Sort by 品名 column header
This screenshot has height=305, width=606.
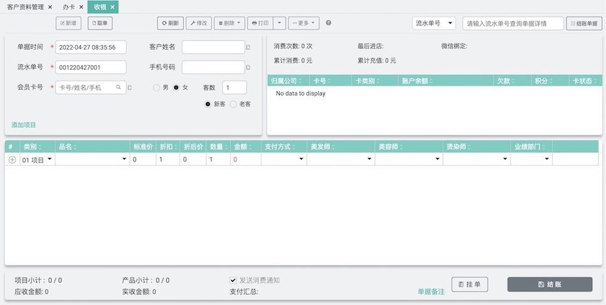[92, 147]
